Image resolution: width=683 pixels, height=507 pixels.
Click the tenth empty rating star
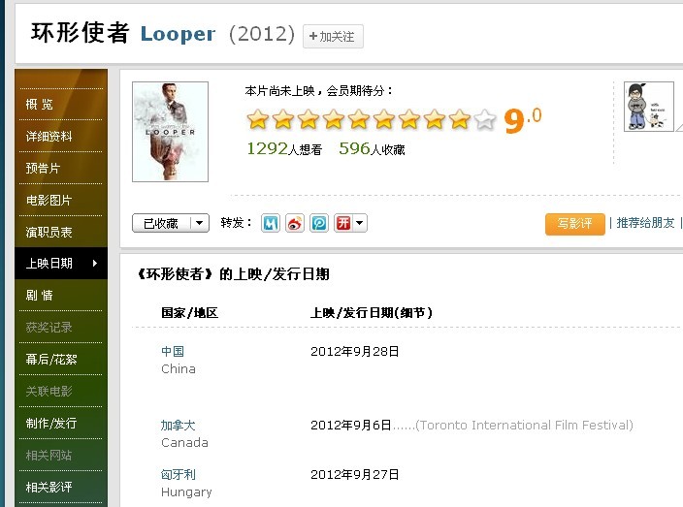[485, 119]
